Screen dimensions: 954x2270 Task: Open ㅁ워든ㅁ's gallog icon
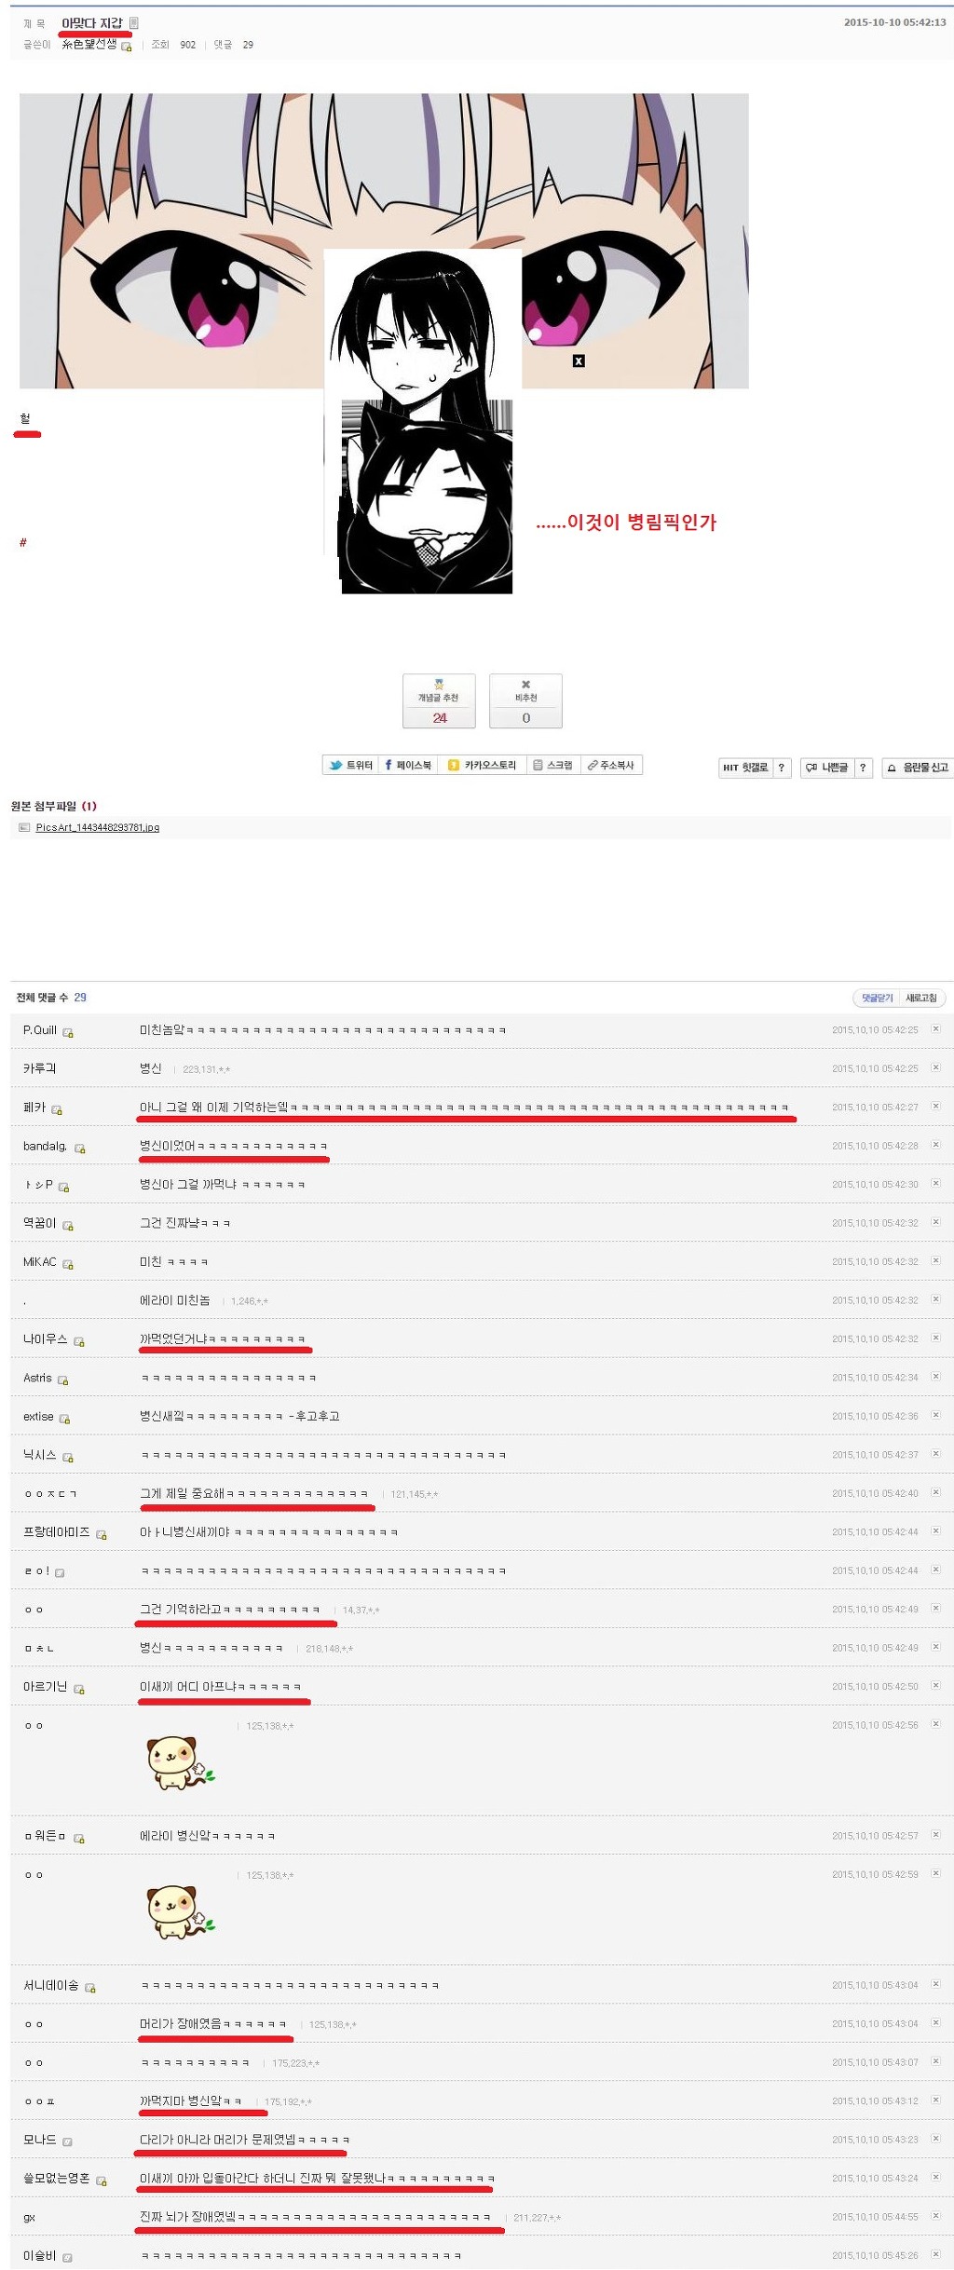pyautogui.click(x=79, y=1838)
